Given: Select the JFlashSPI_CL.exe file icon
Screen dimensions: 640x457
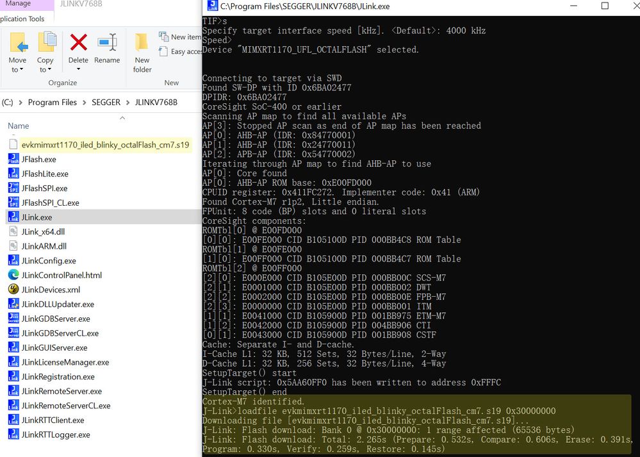Looking at the screenshot, I should click(x=13, y=203).
